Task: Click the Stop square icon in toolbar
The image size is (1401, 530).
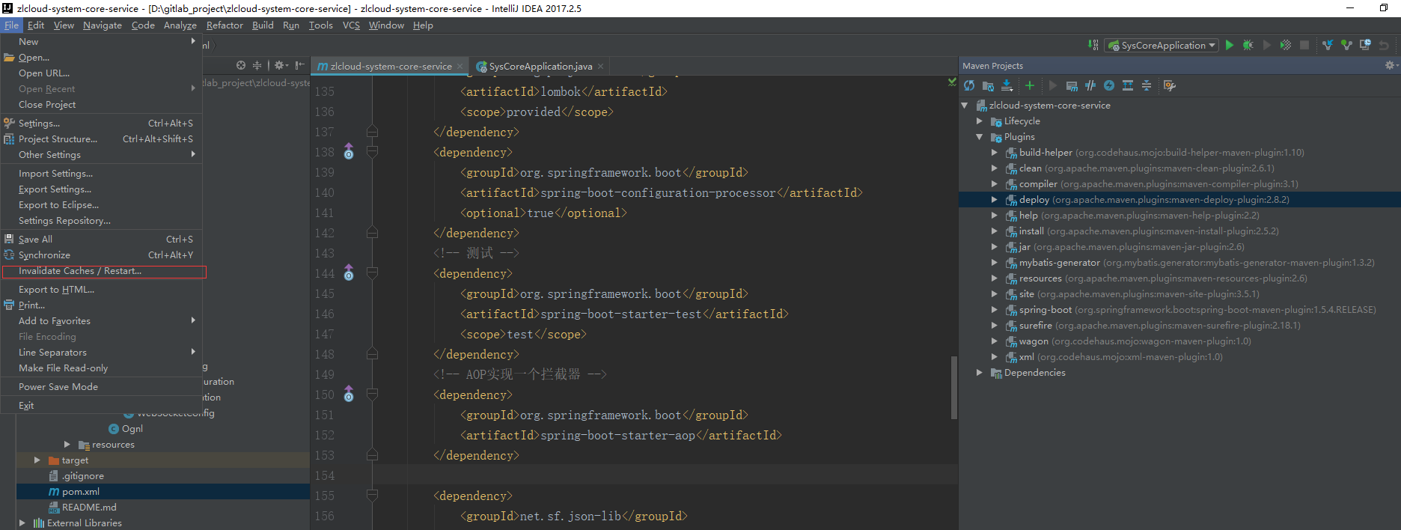Action: tap(1304, 45)
